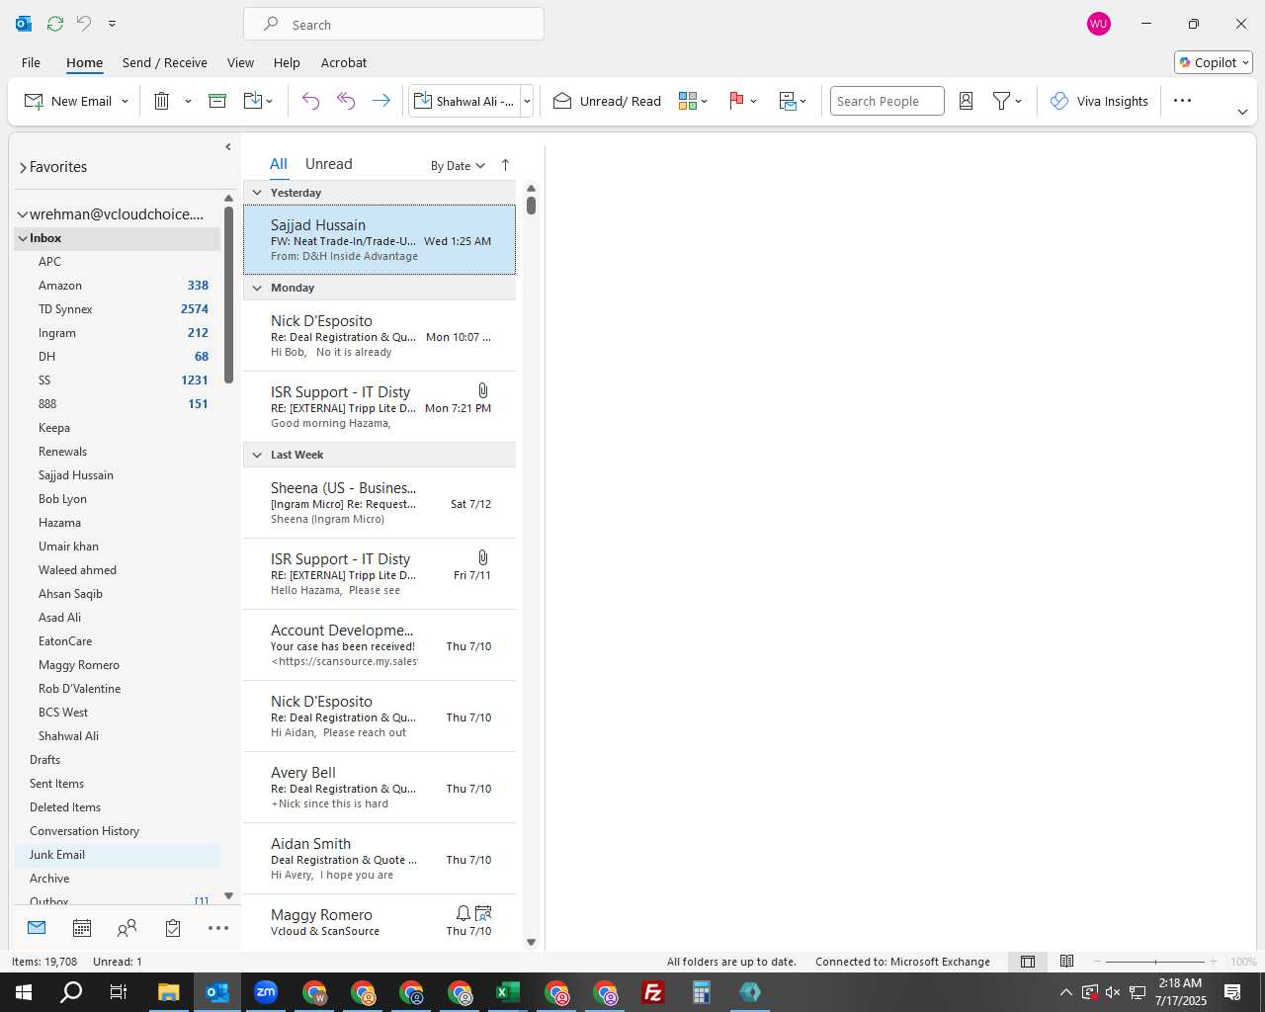Switch to the View tab

pyautogui.click(x=240, y=62)
